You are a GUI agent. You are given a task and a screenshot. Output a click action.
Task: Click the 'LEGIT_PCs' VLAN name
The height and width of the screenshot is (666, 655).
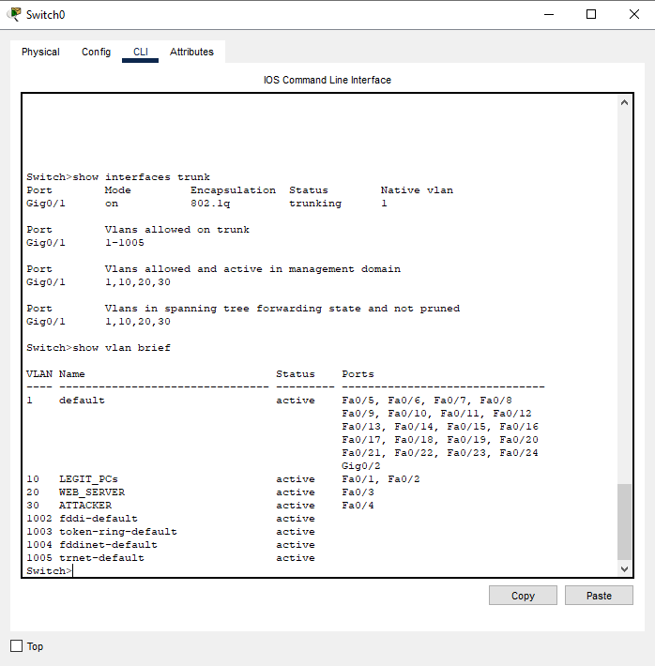click(x=88, y=479)
